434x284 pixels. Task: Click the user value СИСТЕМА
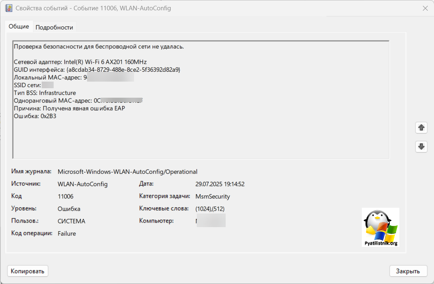point(71,221)
